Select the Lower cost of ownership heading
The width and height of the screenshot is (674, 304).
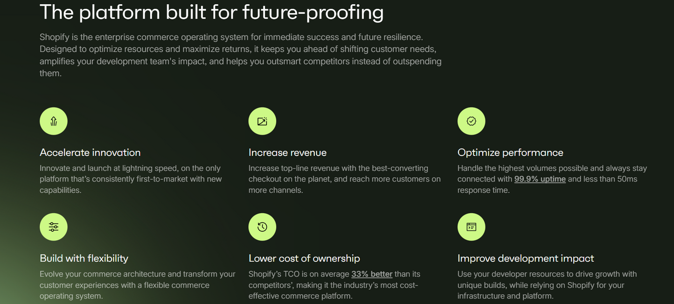pyautogui.click(x=304, y=258)
